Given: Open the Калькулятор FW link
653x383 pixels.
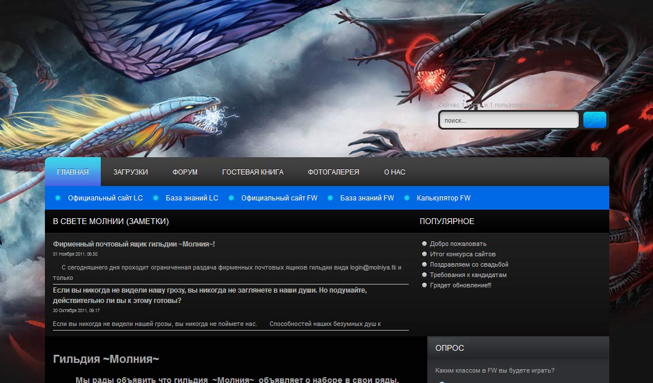Looking at the screenshot, I should tap(443, 198).
